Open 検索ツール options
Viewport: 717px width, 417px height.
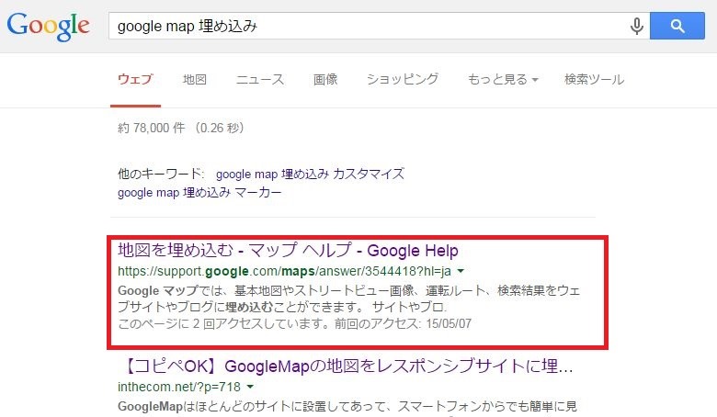tap(594, 80)
